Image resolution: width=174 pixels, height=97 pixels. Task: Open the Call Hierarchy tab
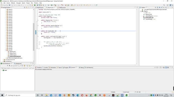pos(89,67)
